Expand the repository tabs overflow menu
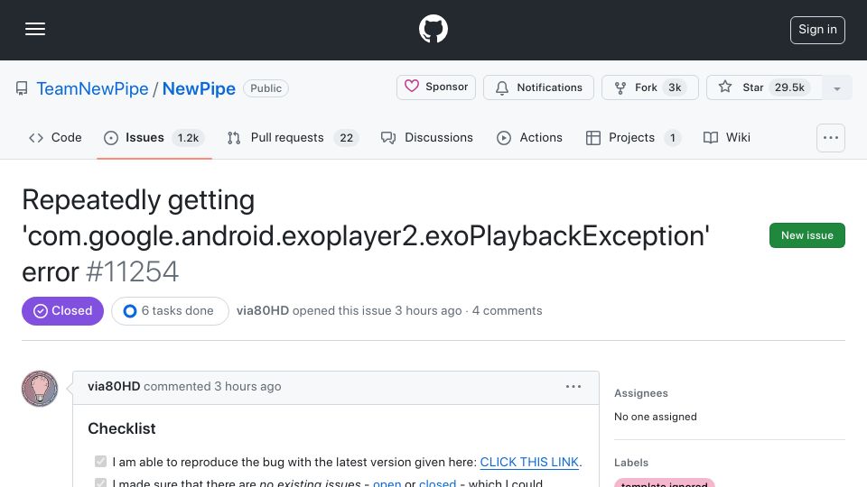Viewport: 867px width, 487px height. click(x=831, y=138)
